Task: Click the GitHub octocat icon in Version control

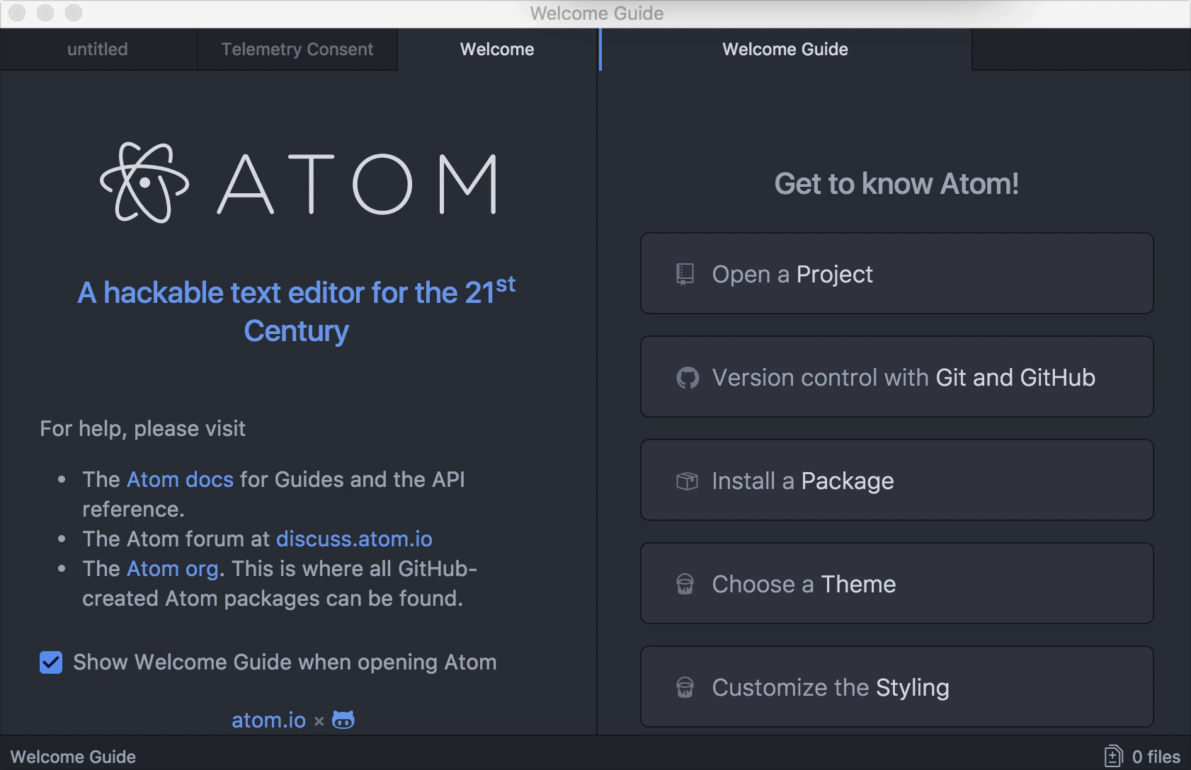Action: click(x=687, y=378)
